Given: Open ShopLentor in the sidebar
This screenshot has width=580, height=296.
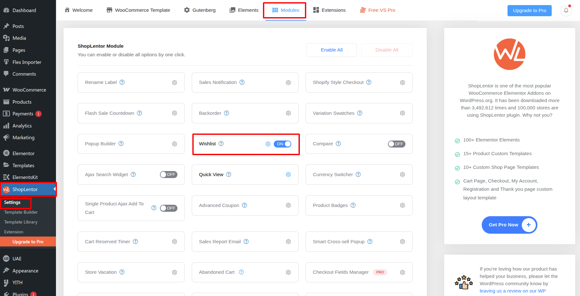Looking at the screenshot, I should pos(28,189).
